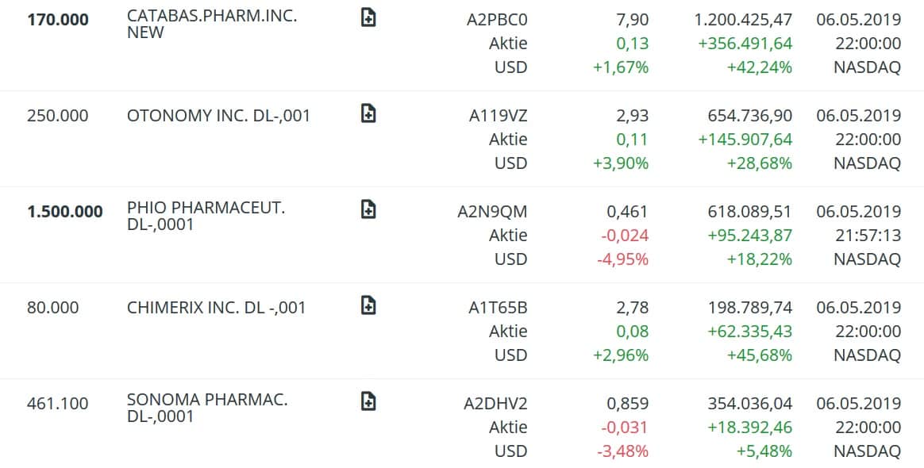Click the SONOMA PHARMAC. DL-,0001 name
The image size is (924, 468).
(x=207, y=408)
